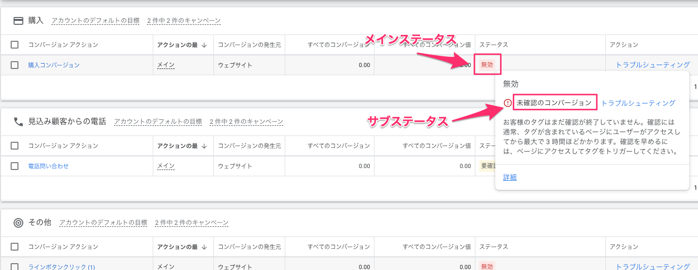
Task: Open アカウントのデフォルトの目標 setting for その他
Action: click(103, 223)
